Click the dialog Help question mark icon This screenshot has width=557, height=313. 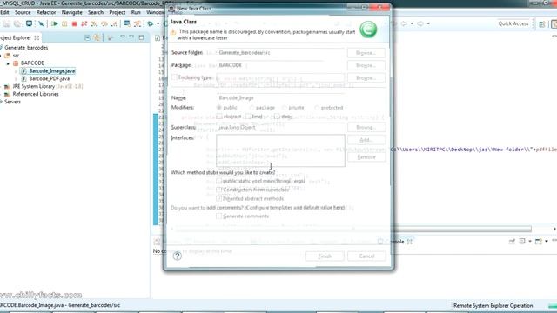[178, 256]
